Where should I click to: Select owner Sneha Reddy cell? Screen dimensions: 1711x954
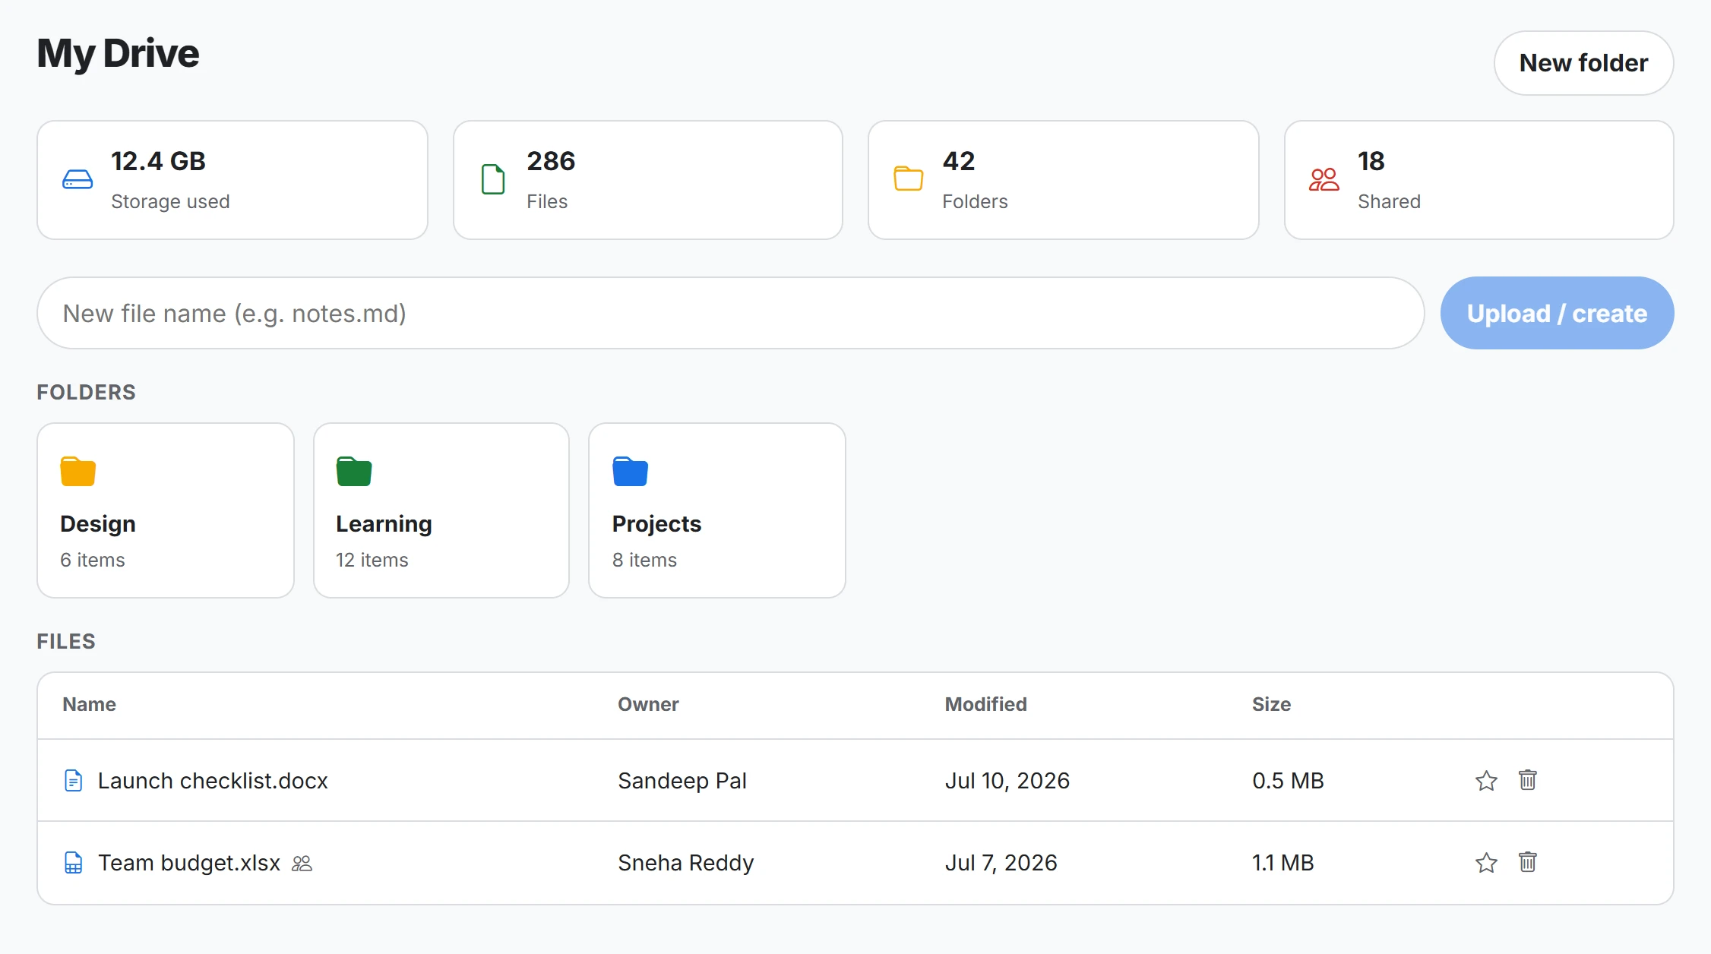[685, 863]
